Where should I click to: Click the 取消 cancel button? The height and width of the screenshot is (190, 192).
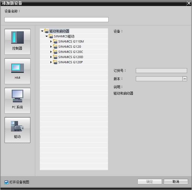(176, 182)
